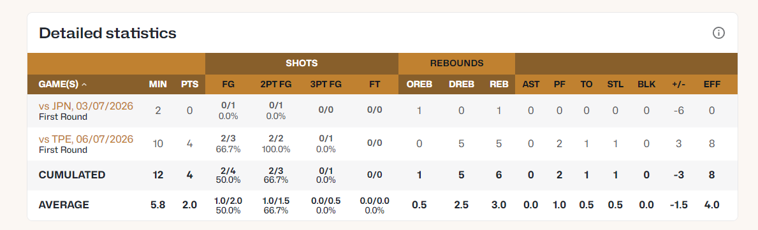Click the AST column header
The width and height of the screenshot is (758, 230).
(x=531, y=84)
